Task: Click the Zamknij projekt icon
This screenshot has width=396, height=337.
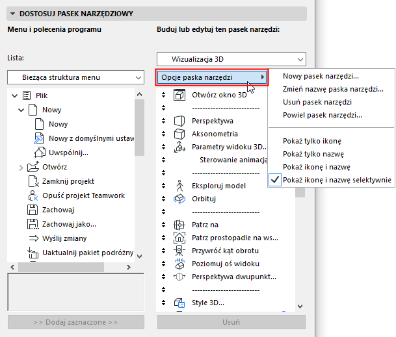Action: pyautogui.click(x=33, y=181)
